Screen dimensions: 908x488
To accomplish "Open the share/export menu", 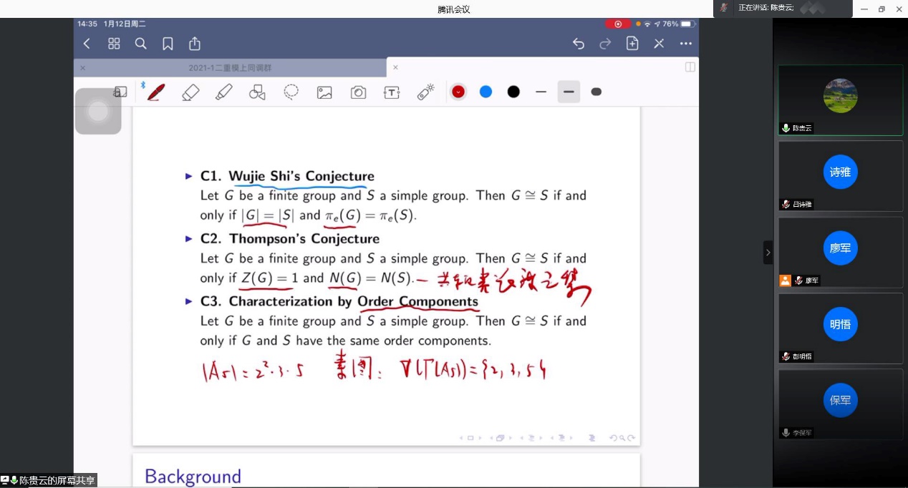I will (195, 44).
